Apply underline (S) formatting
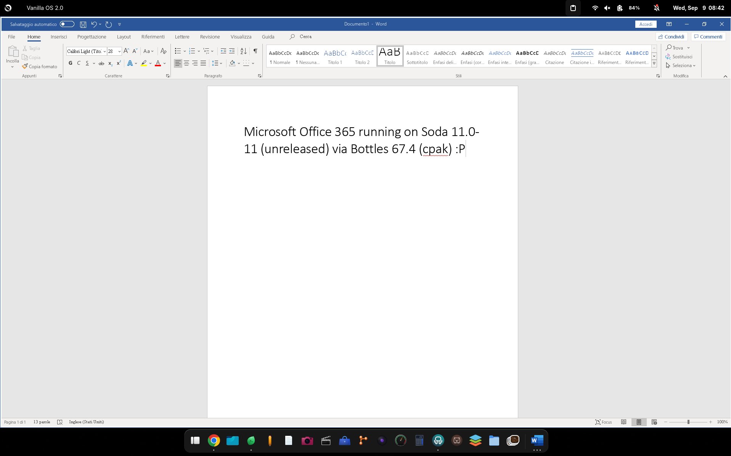The width and height of the screenshot is (731, 456). [x=87, y=63]
